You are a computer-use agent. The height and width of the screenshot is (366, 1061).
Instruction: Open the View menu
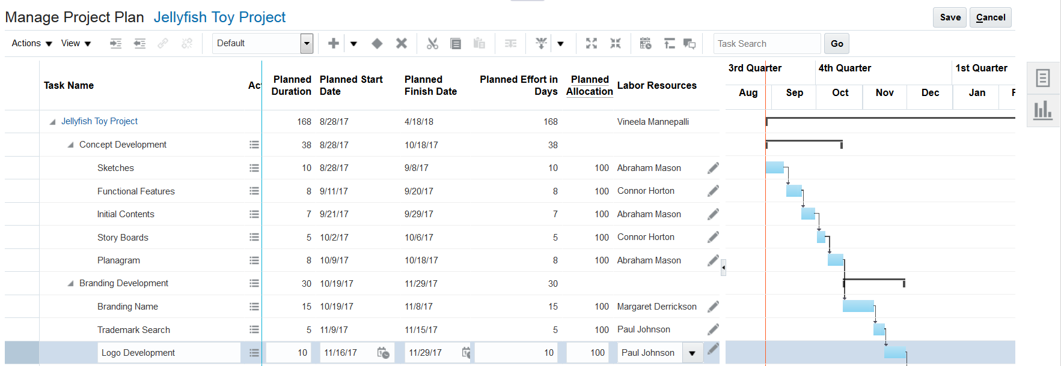click(x=76, y=43)
